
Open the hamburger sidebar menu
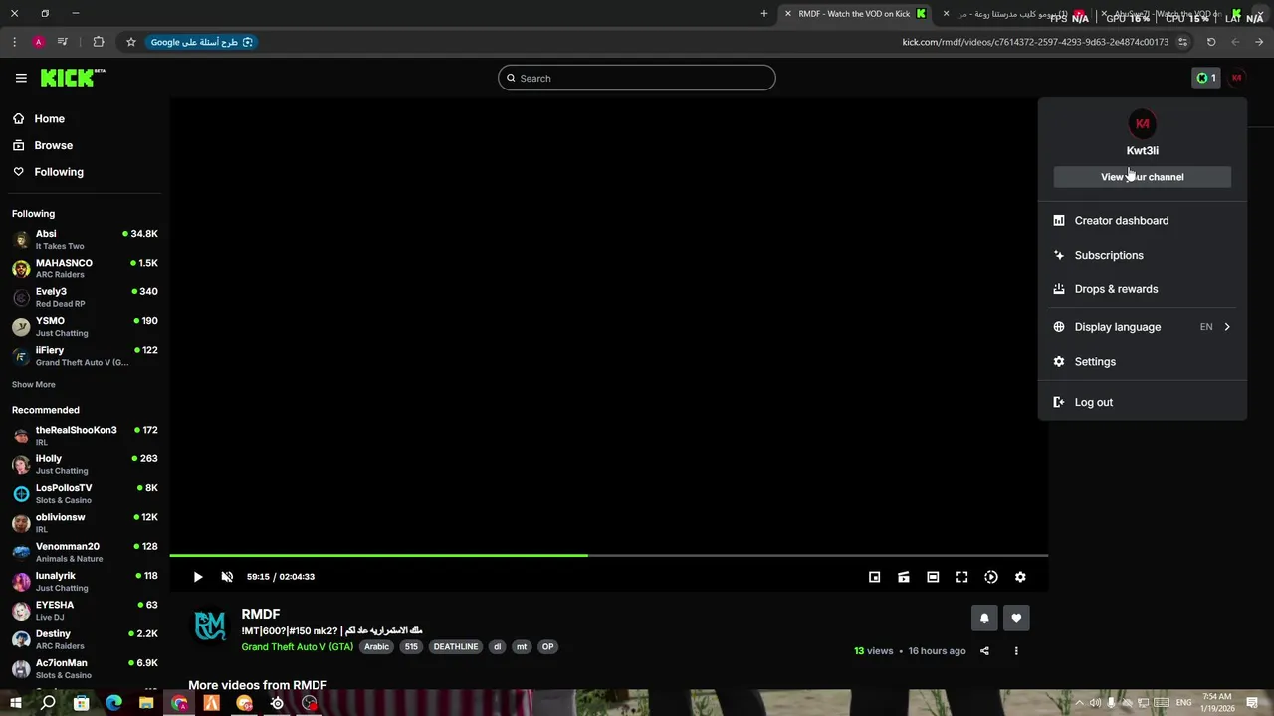click(x=21, y=78)
